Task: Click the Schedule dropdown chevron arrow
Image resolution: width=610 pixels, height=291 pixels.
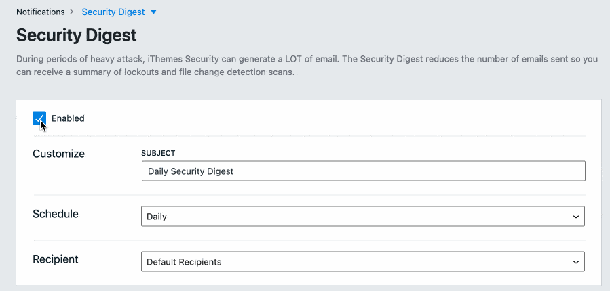Action: (575, 217)
